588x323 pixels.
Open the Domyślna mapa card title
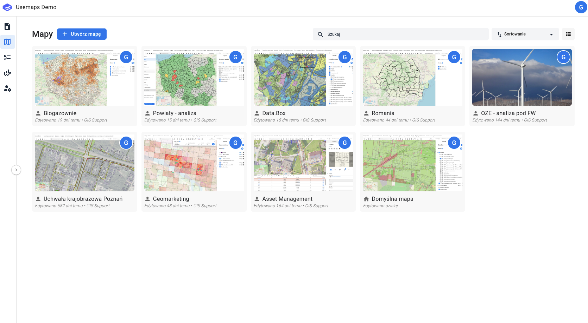(x=392, y=199)
